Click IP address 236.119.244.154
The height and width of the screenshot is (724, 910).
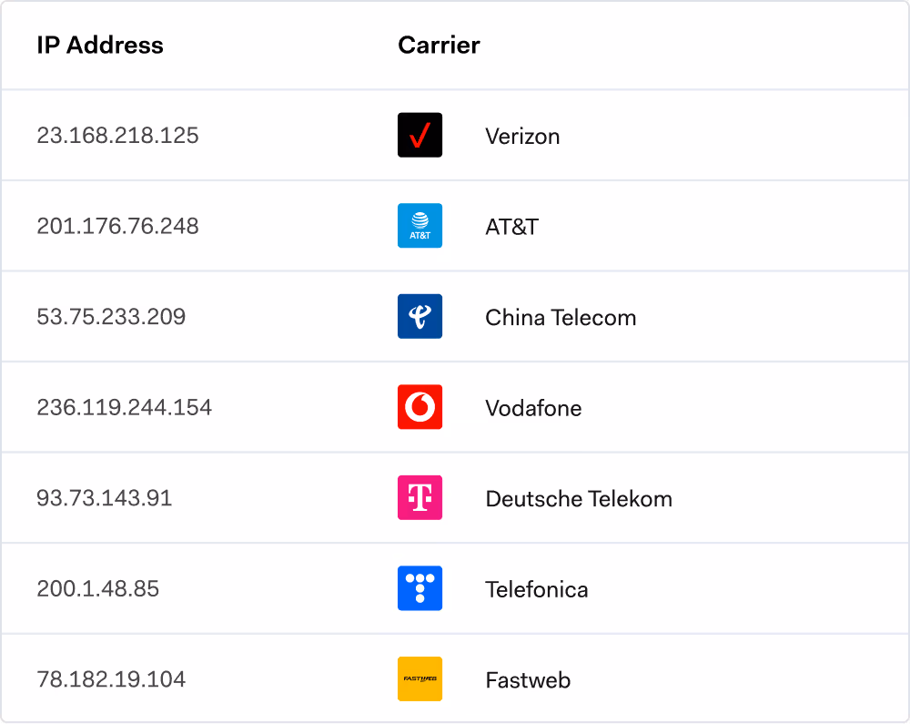click(x=125, y=407)
